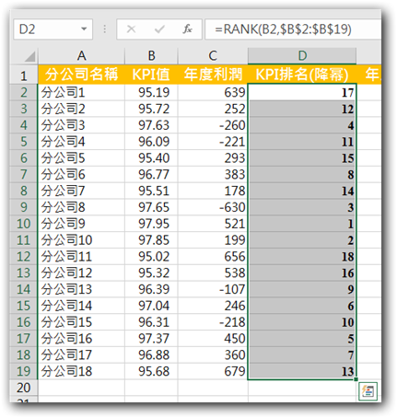This screenshot has height=418, width=397.
Task: Click the cell 分公司13
Action: 81,289
